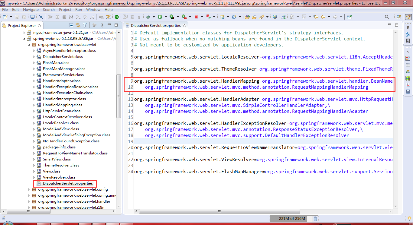Click the Open Perspective icon
413x225 pixels.
click(x=398, y=17)
